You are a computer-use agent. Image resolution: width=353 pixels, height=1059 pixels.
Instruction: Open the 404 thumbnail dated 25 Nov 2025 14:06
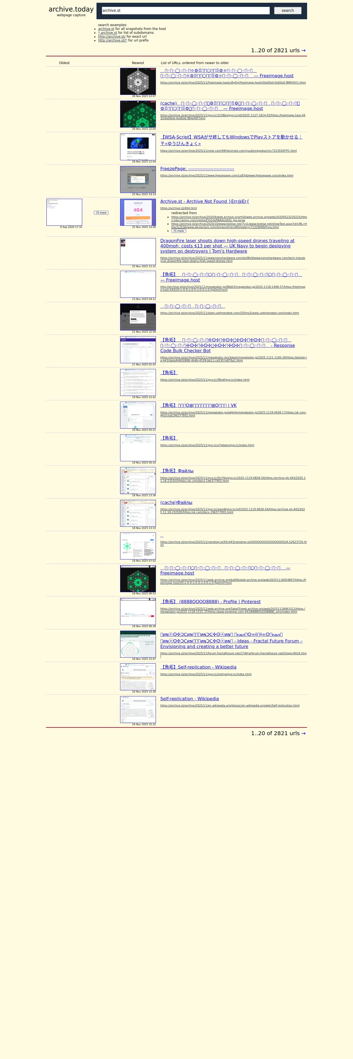click(x=138, y=212)
